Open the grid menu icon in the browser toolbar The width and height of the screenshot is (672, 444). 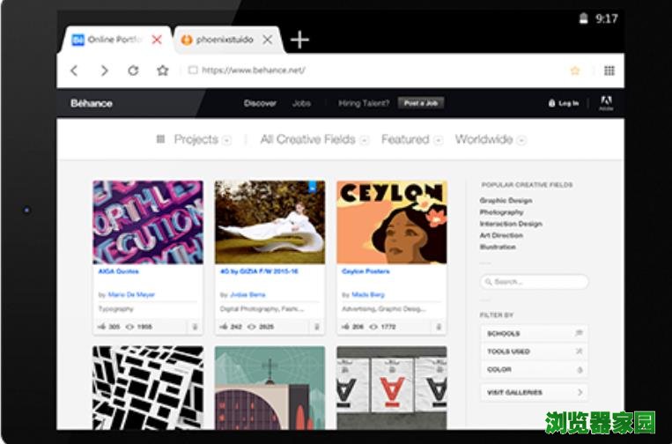pyautogui.click(x=609, y=70)
